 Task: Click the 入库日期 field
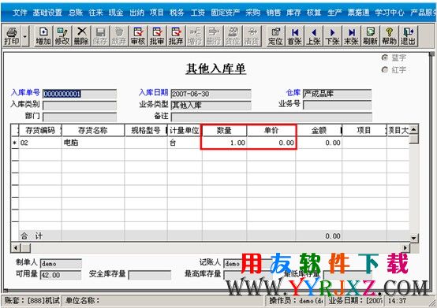pos(211,94)
